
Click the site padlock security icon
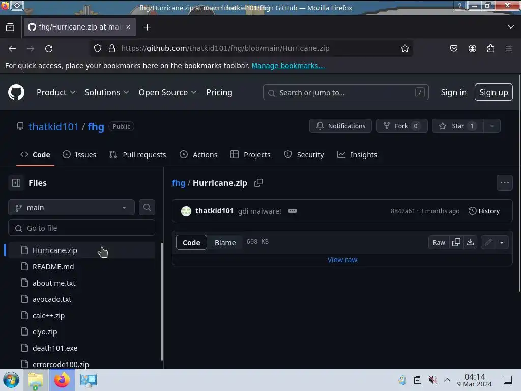click(x=112, y=48)
